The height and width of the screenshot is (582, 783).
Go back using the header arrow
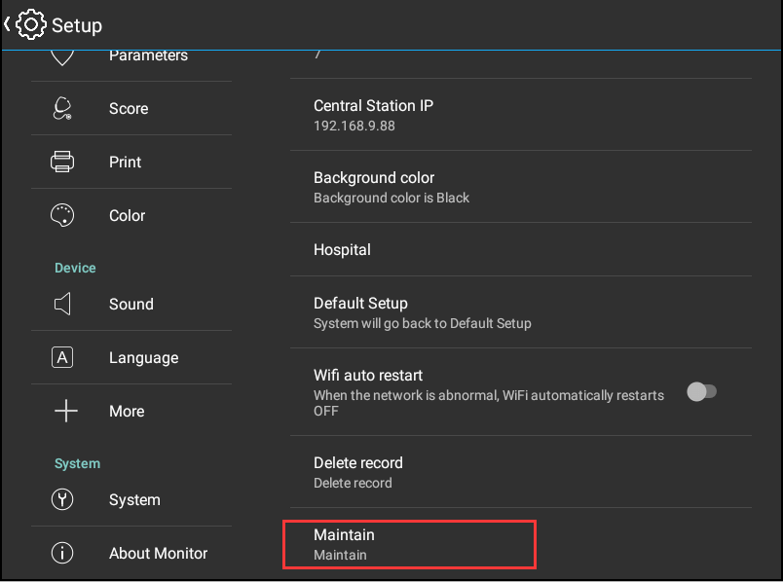[x=7, y=23]
